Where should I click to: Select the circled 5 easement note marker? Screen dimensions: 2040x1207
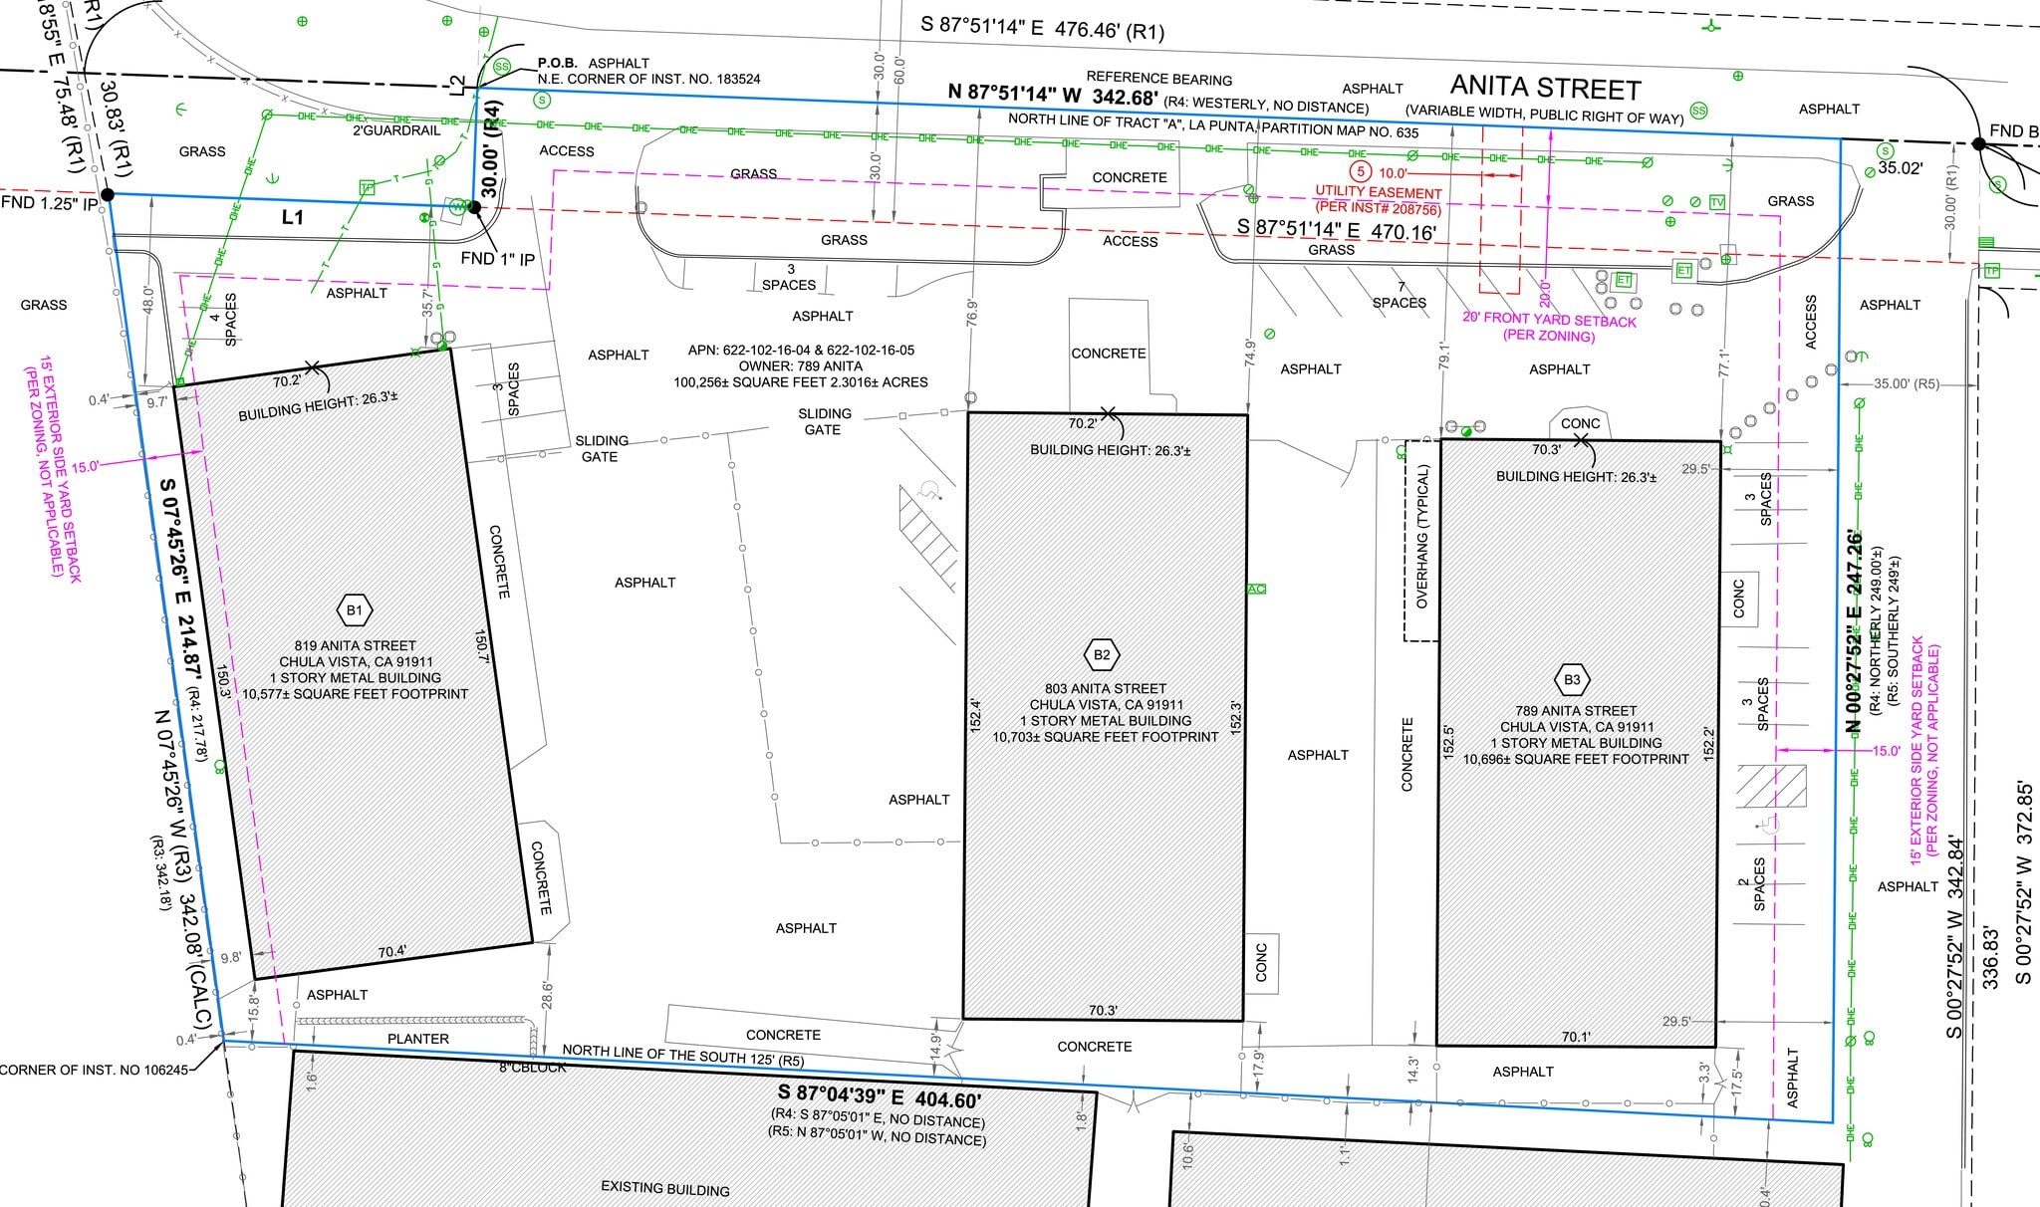[x=1362, y=171]
